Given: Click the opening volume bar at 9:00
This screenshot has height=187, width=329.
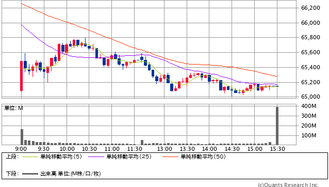Looking at the screenshot, I should (22, 137).
